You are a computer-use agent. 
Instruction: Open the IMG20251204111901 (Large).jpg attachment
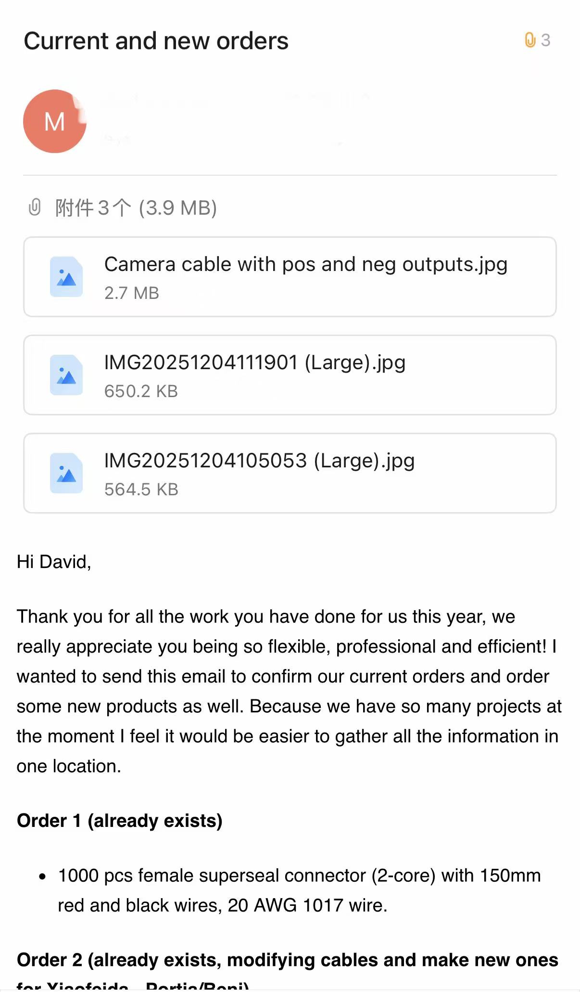[254, 362]
